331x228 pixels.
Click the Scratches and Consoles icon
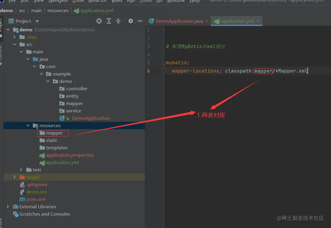pos(16,214)
